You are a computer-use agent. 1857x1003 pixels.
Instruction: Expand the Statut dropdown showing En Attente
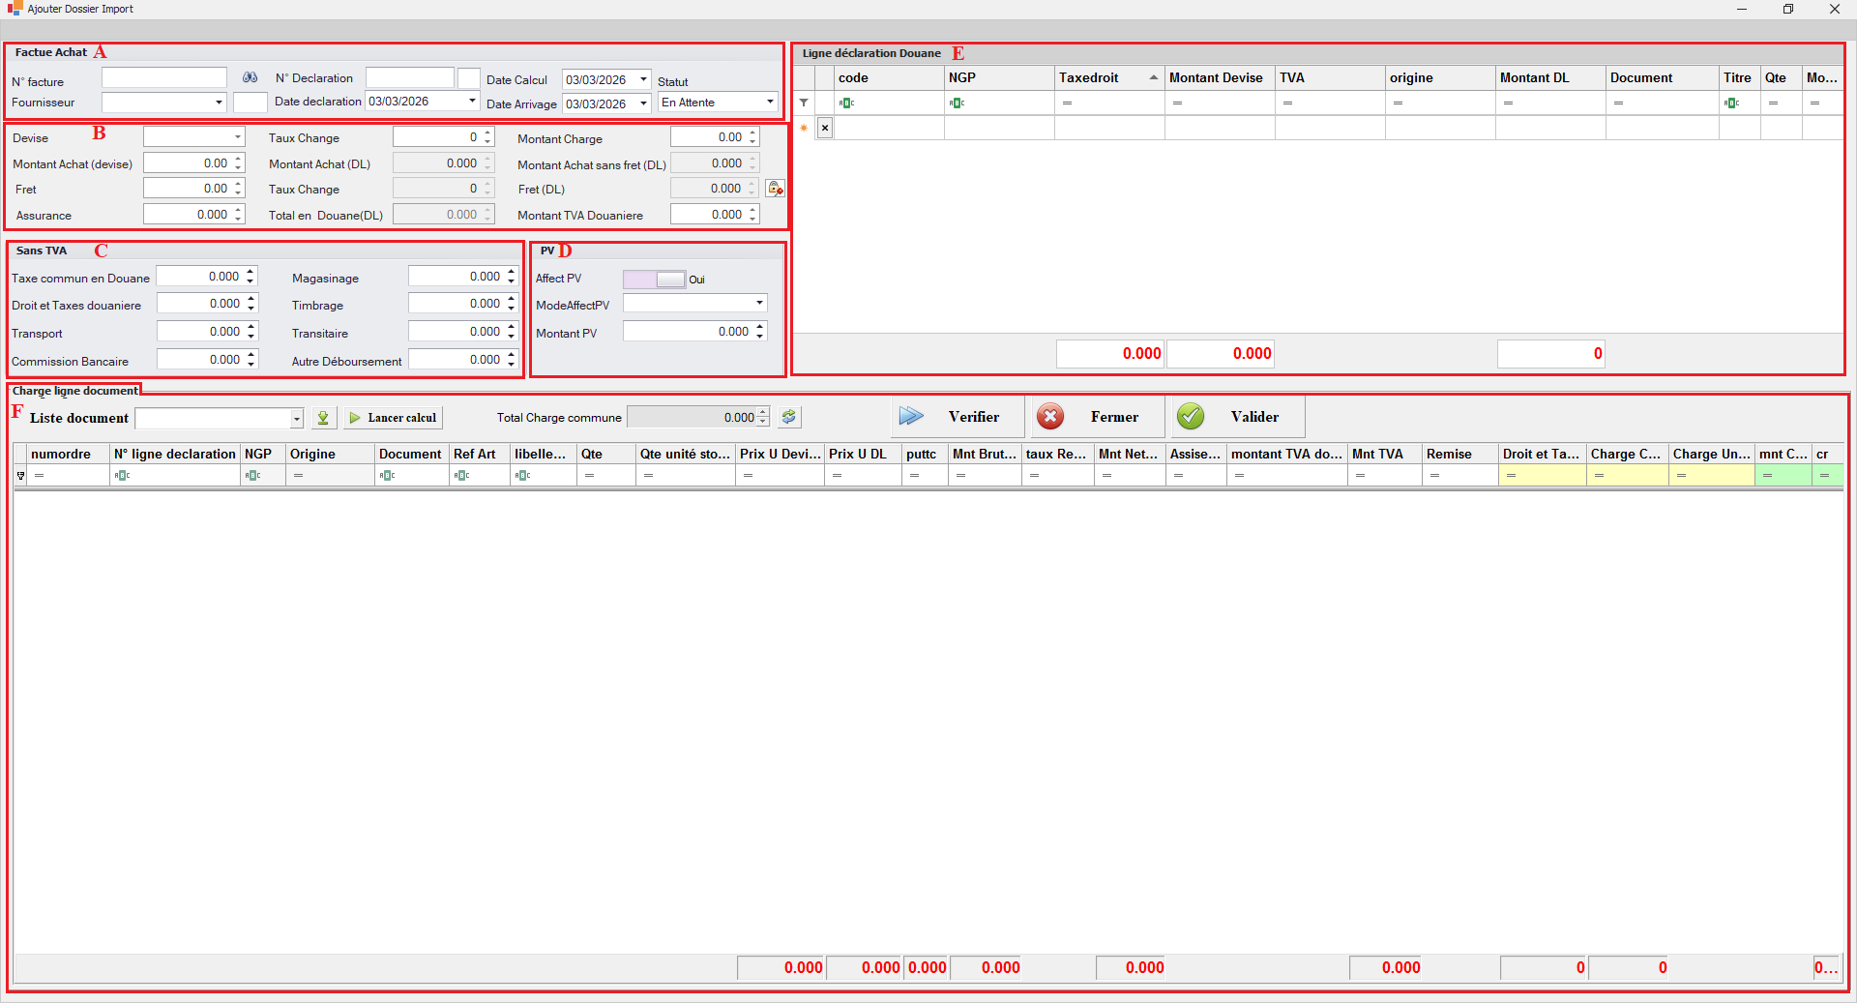tap(770, 103)
